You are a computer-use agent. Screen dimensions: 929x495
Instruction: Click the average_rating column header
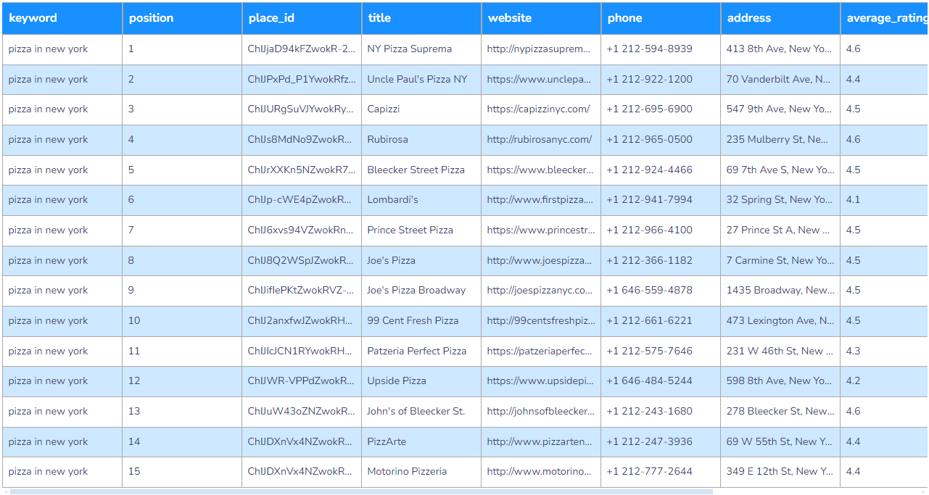coord(885,18)
